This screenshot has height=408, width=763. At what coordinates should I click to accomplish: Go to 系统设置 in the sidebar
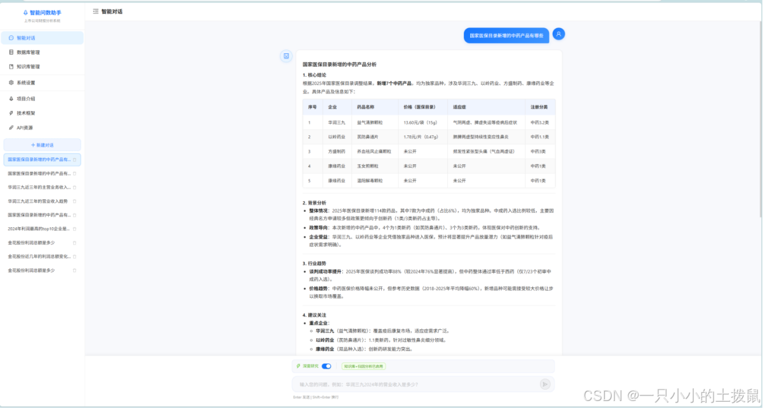[42, 82]
